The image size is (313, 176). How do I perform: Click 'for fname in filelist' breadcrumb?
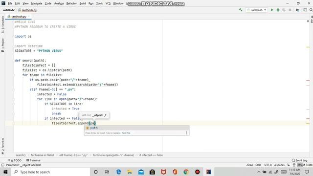[43, 155]
